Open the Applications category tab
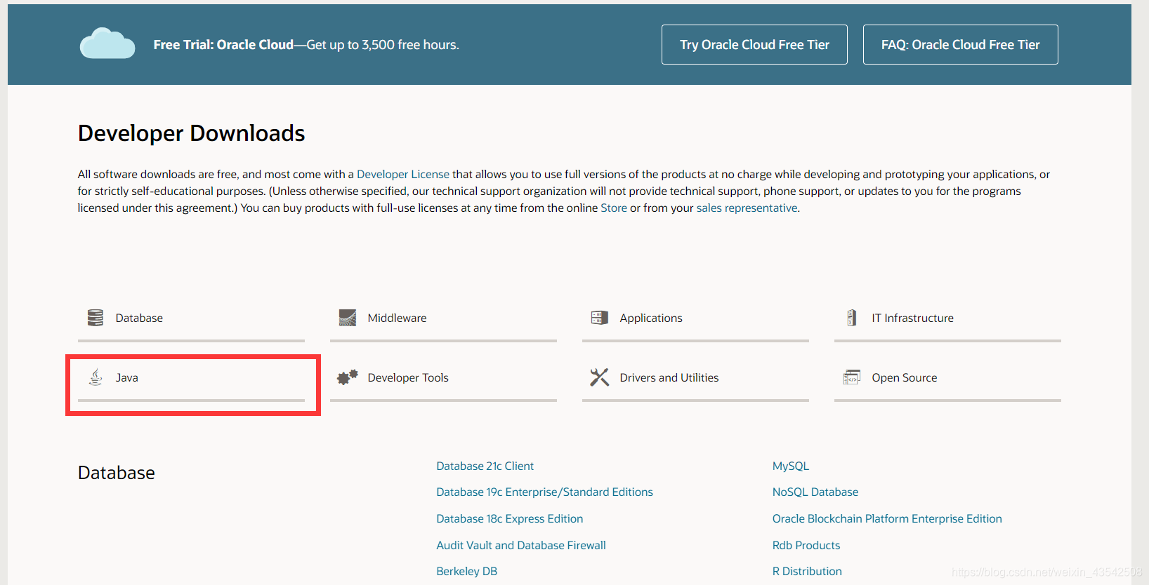Image resolution: width=1149 pixels, height=585 pixels. point(695,318)
